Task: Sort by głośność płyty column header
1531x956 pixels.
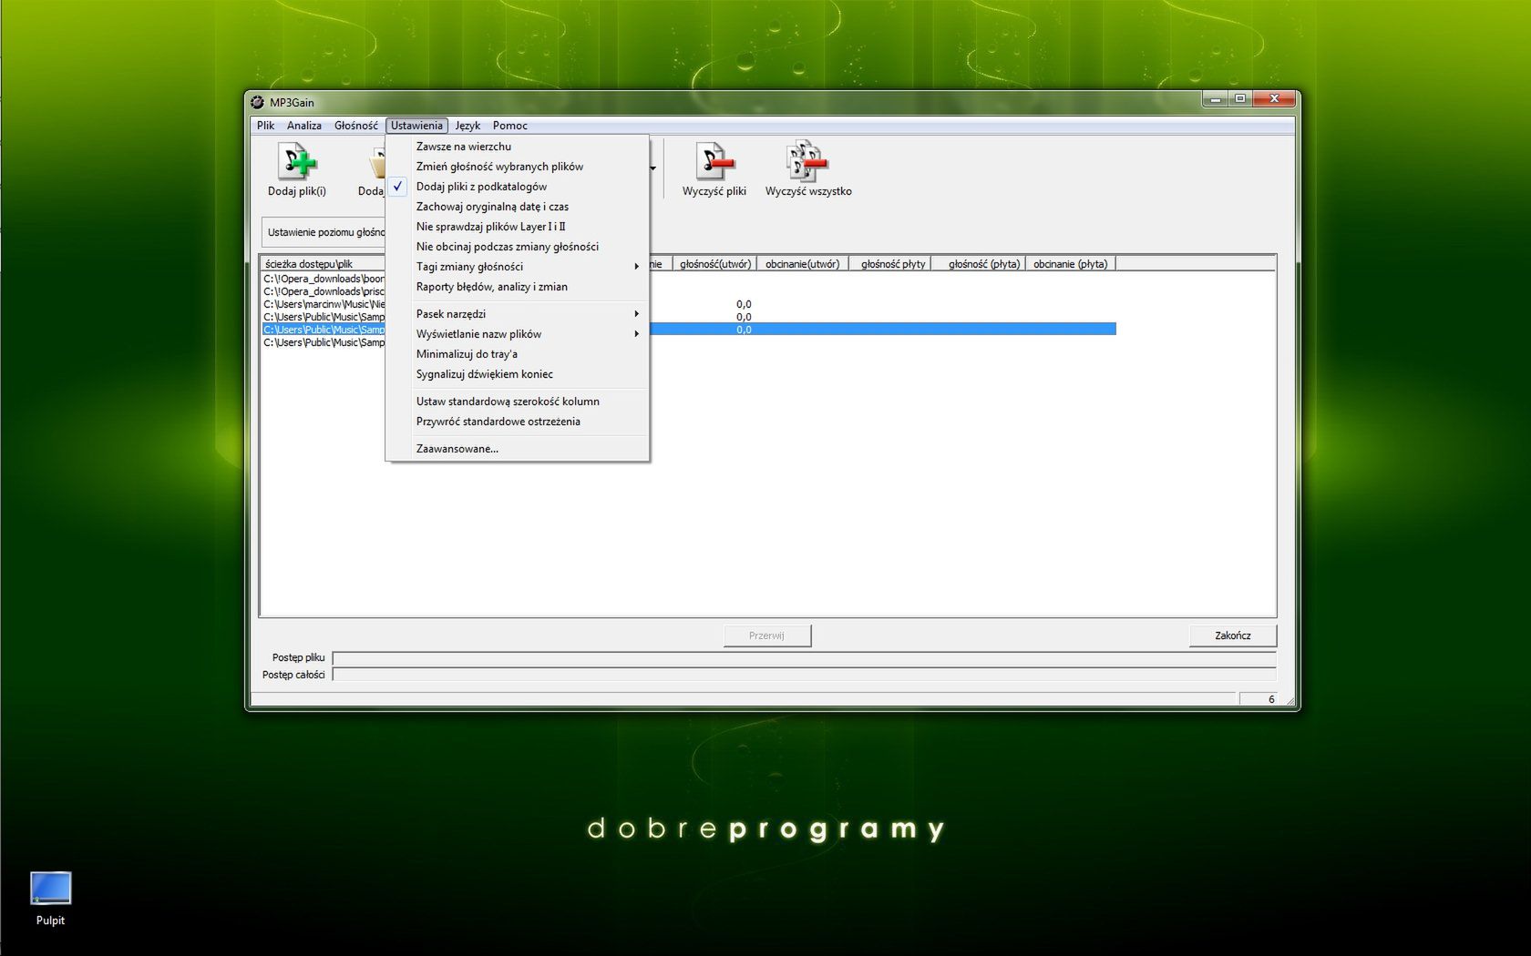Action: [x=892, y=264]
